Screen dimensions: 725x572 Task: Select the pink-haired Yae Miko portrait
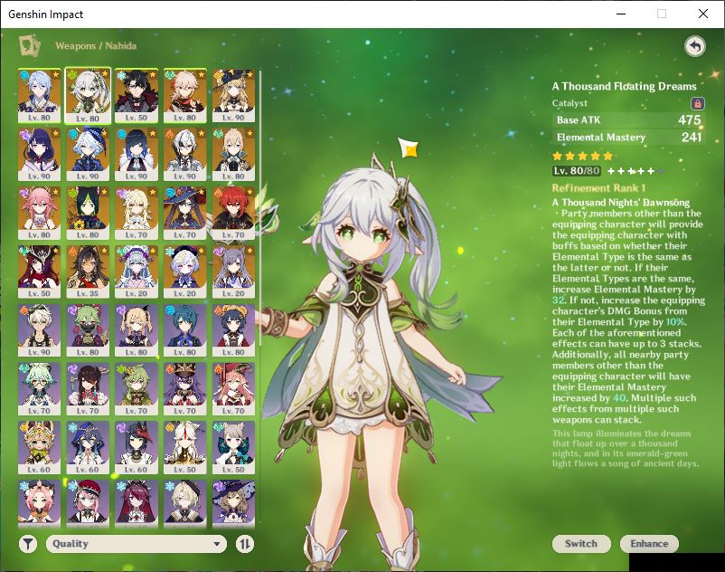[x=39, y=213]
